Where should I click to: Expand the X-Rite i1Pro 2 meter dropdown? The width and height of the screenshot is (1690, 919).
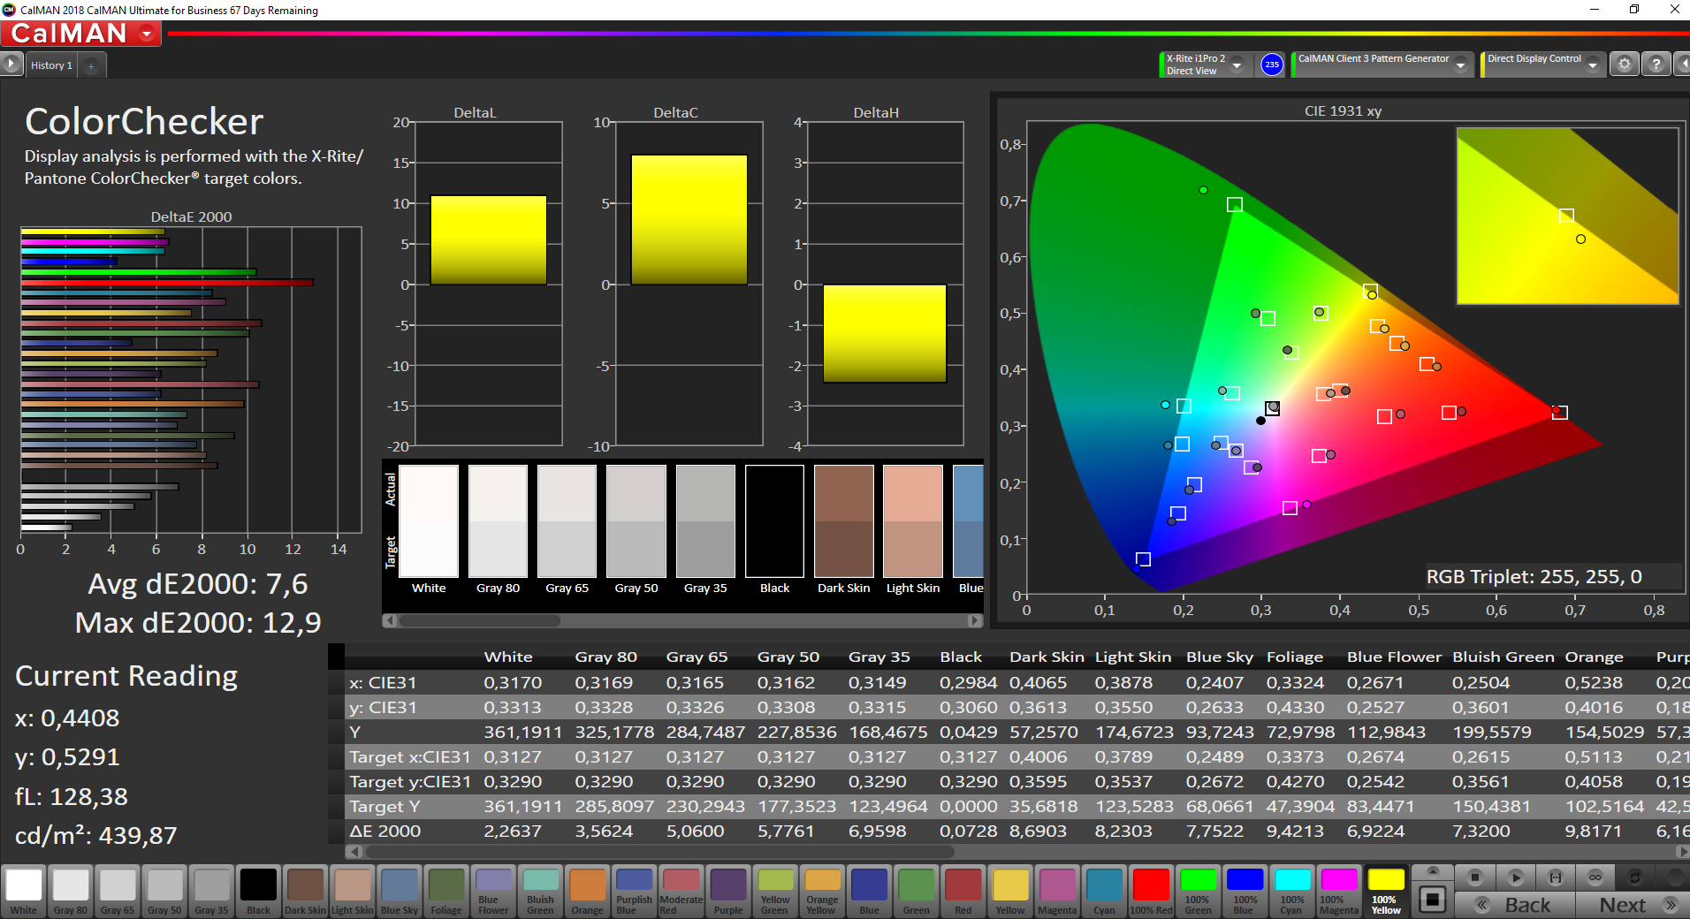coord(1237,65)
